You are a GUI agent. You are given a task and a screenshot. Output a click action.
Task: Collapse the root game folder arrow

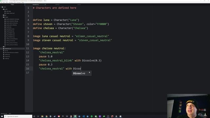coord(1,7)
